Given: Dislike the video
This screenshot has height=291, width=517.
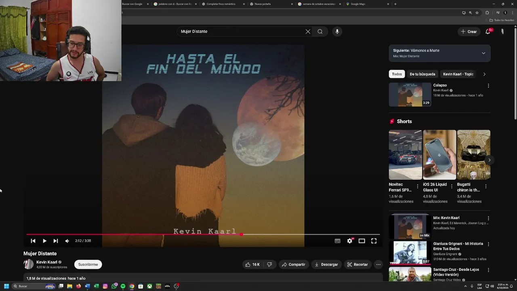Looking at the screenshot, I should [x=269, y=264].
